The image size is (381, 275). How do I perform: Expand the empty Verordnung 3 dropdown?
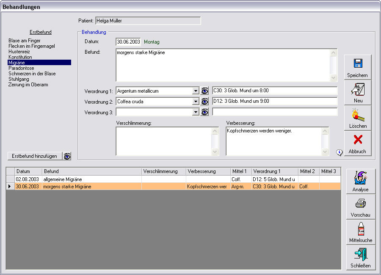click(196, 112)
